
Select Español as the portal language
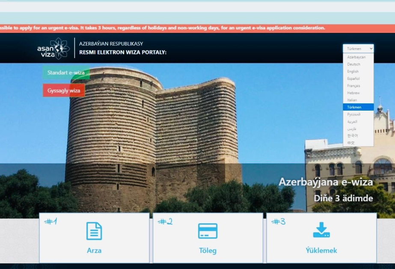coord(354,79)
